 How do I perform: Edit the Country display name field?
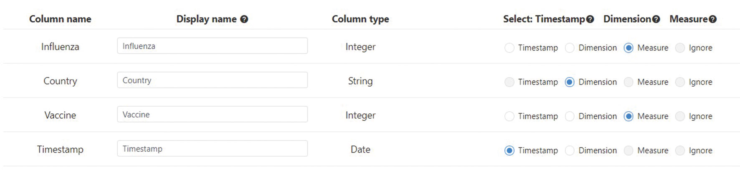tap(212, 80)
